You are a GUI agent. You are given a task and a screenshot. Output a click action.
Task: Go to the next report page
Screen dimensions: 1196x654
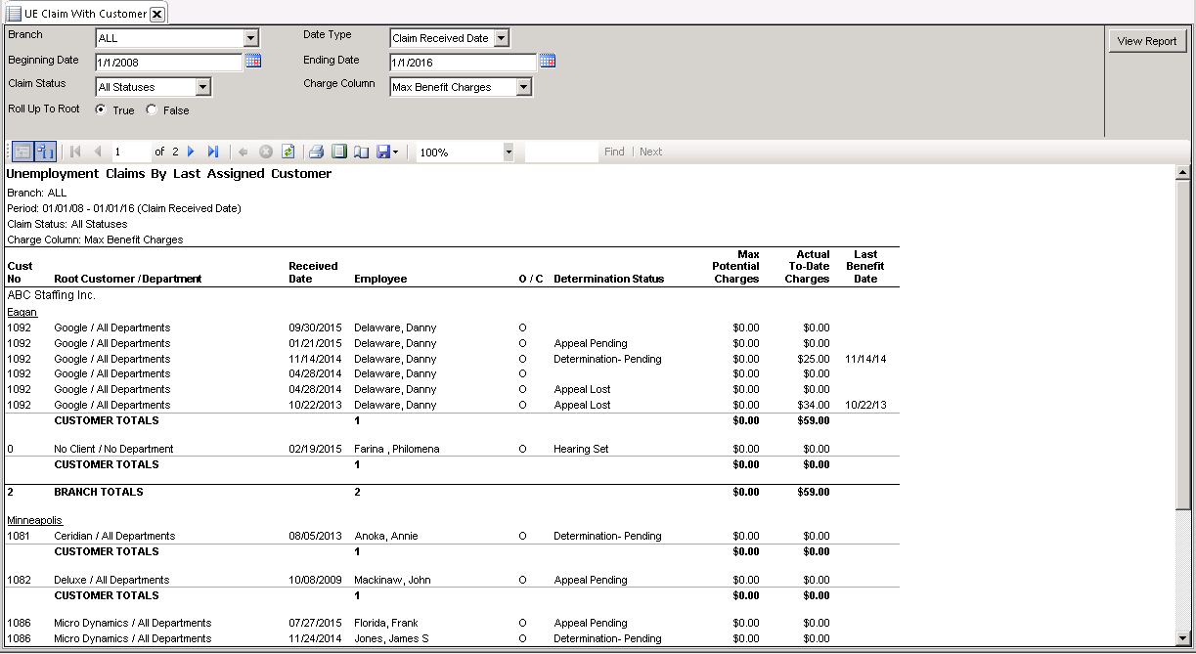(191, 152)
